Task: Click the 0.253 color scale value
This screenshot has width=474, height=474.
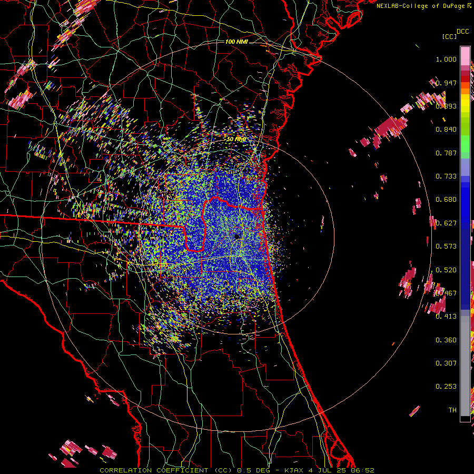Action: (x=446, y=387)
